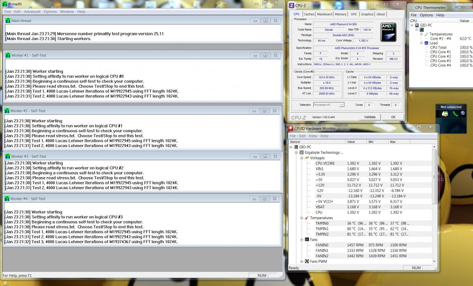Switch to the Memory tab in CPU-Z
The image size is (473, 286).
[341, 14]
